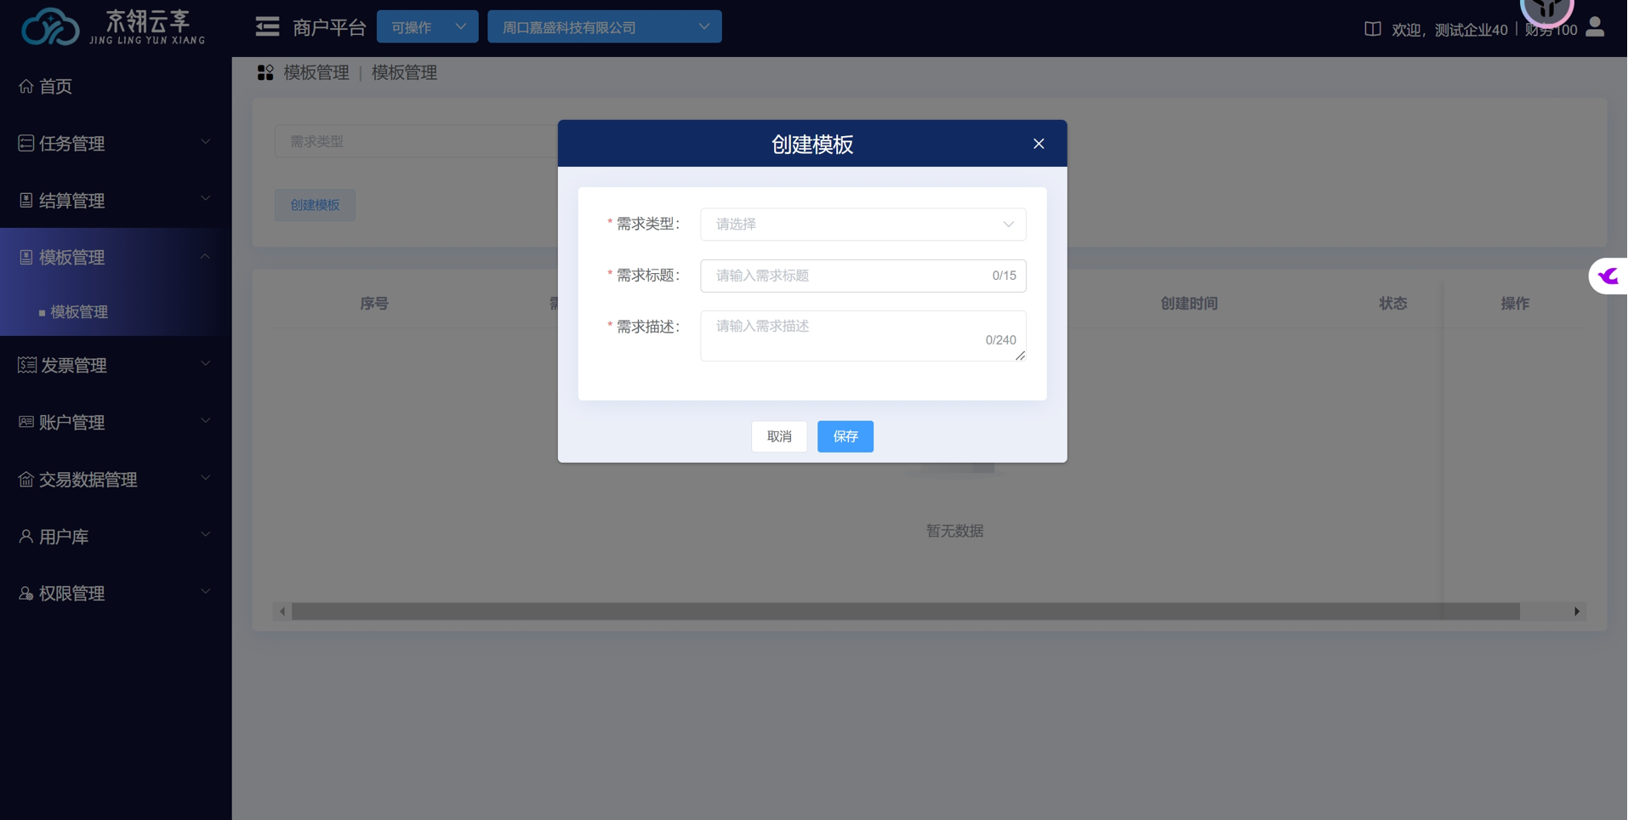Click the Jing Ling Yun Xiang logo
Screen dimensions: 1628x820
tap(112, 27)
